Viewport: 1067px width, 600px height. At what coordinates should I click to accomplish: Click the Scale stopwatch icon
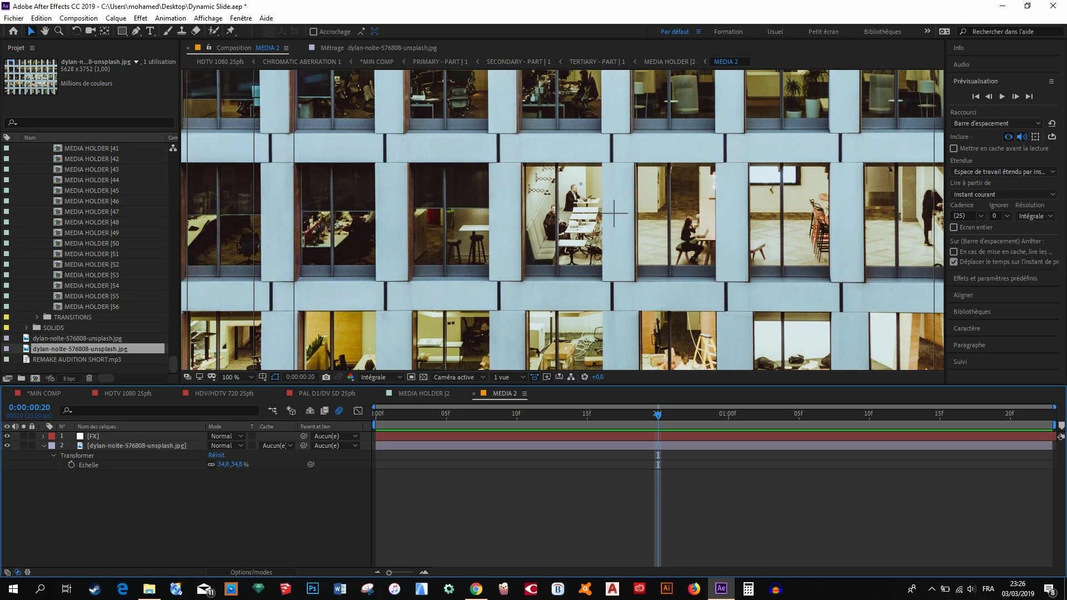(71, 465)
